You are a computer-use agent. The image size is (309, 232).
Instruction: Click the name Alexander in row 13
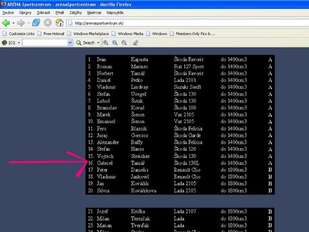click(x=108, y=142)
